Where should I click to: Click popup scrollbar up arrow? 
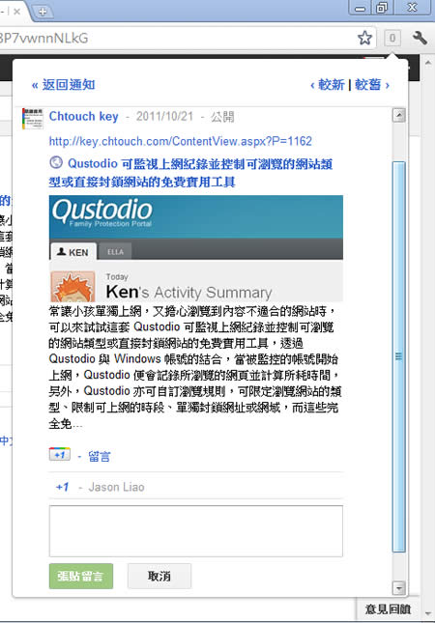pyautogui.click(x=399, y=116)
